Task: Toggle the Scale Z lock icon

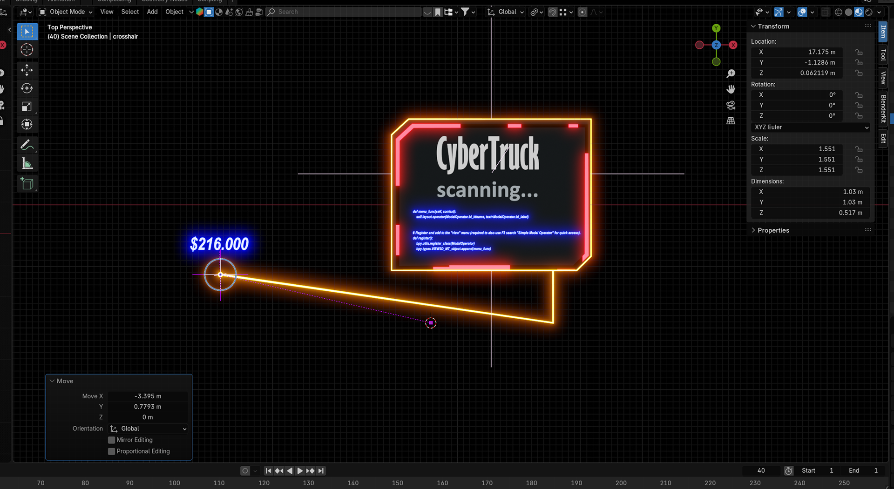Action: point(859,170)
